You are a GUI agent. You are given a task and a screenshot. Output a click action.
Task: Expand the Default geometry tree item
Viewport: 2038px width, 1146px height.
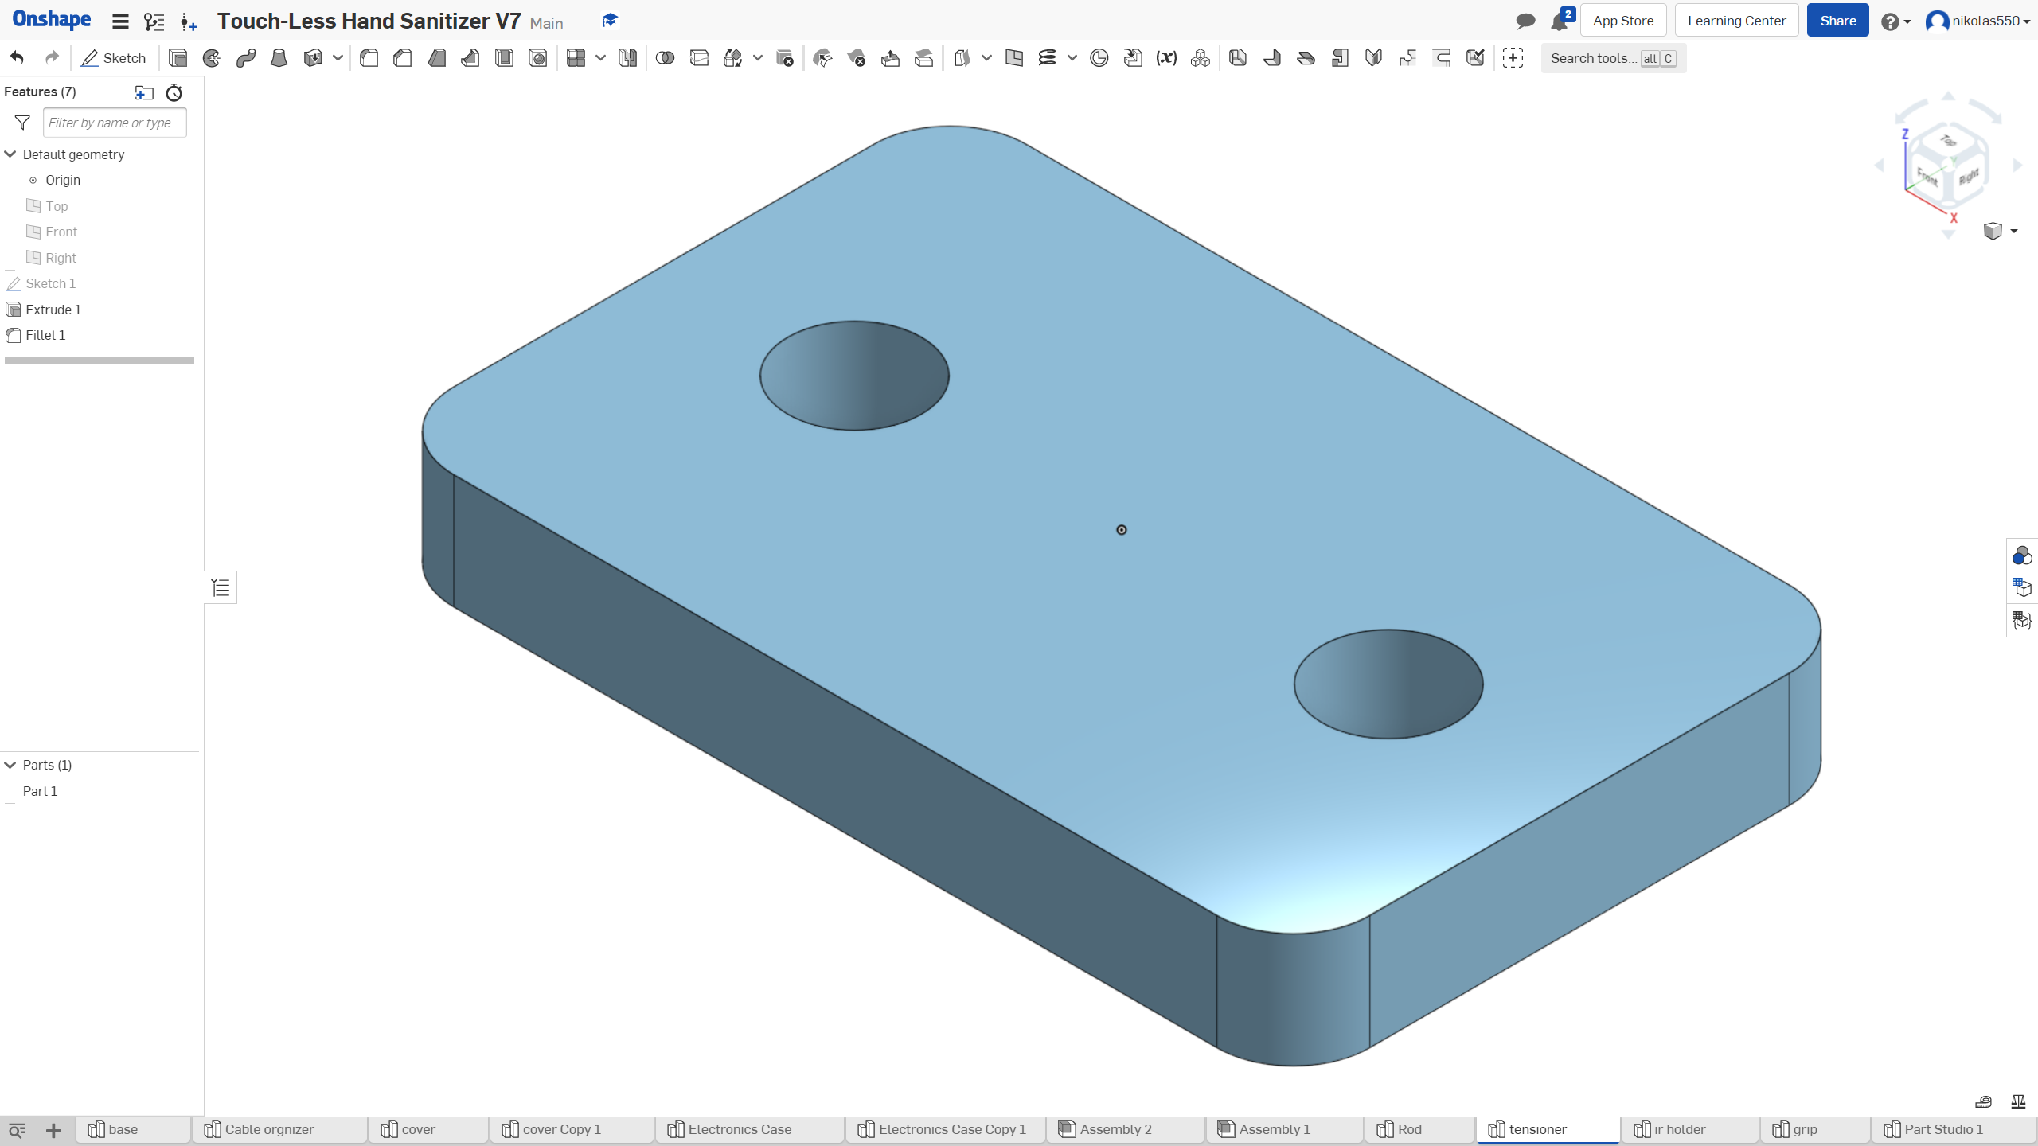10,154
